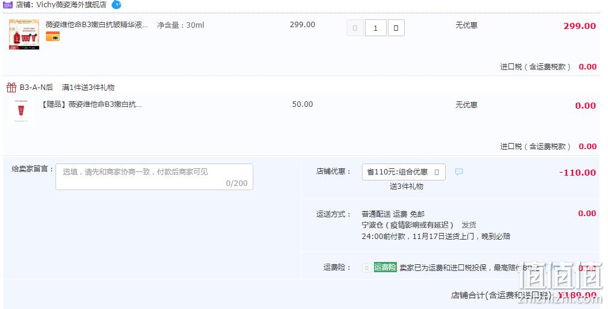This screenshot has height=309, width=608.
Task: Click the message to seller text box
Action: pyautogui.click(x=154, y=177)
